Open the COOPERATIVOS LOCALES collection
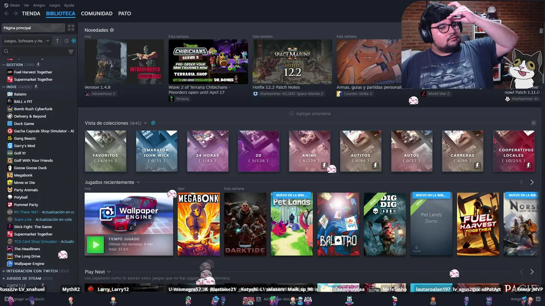Screen dimensions: 545x306 point(513,151)
